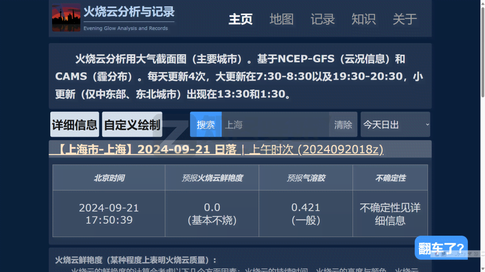Viewport: 485px width, 272px height.
Task: Click the blue 搜索 button
Action: pos(206,125)
